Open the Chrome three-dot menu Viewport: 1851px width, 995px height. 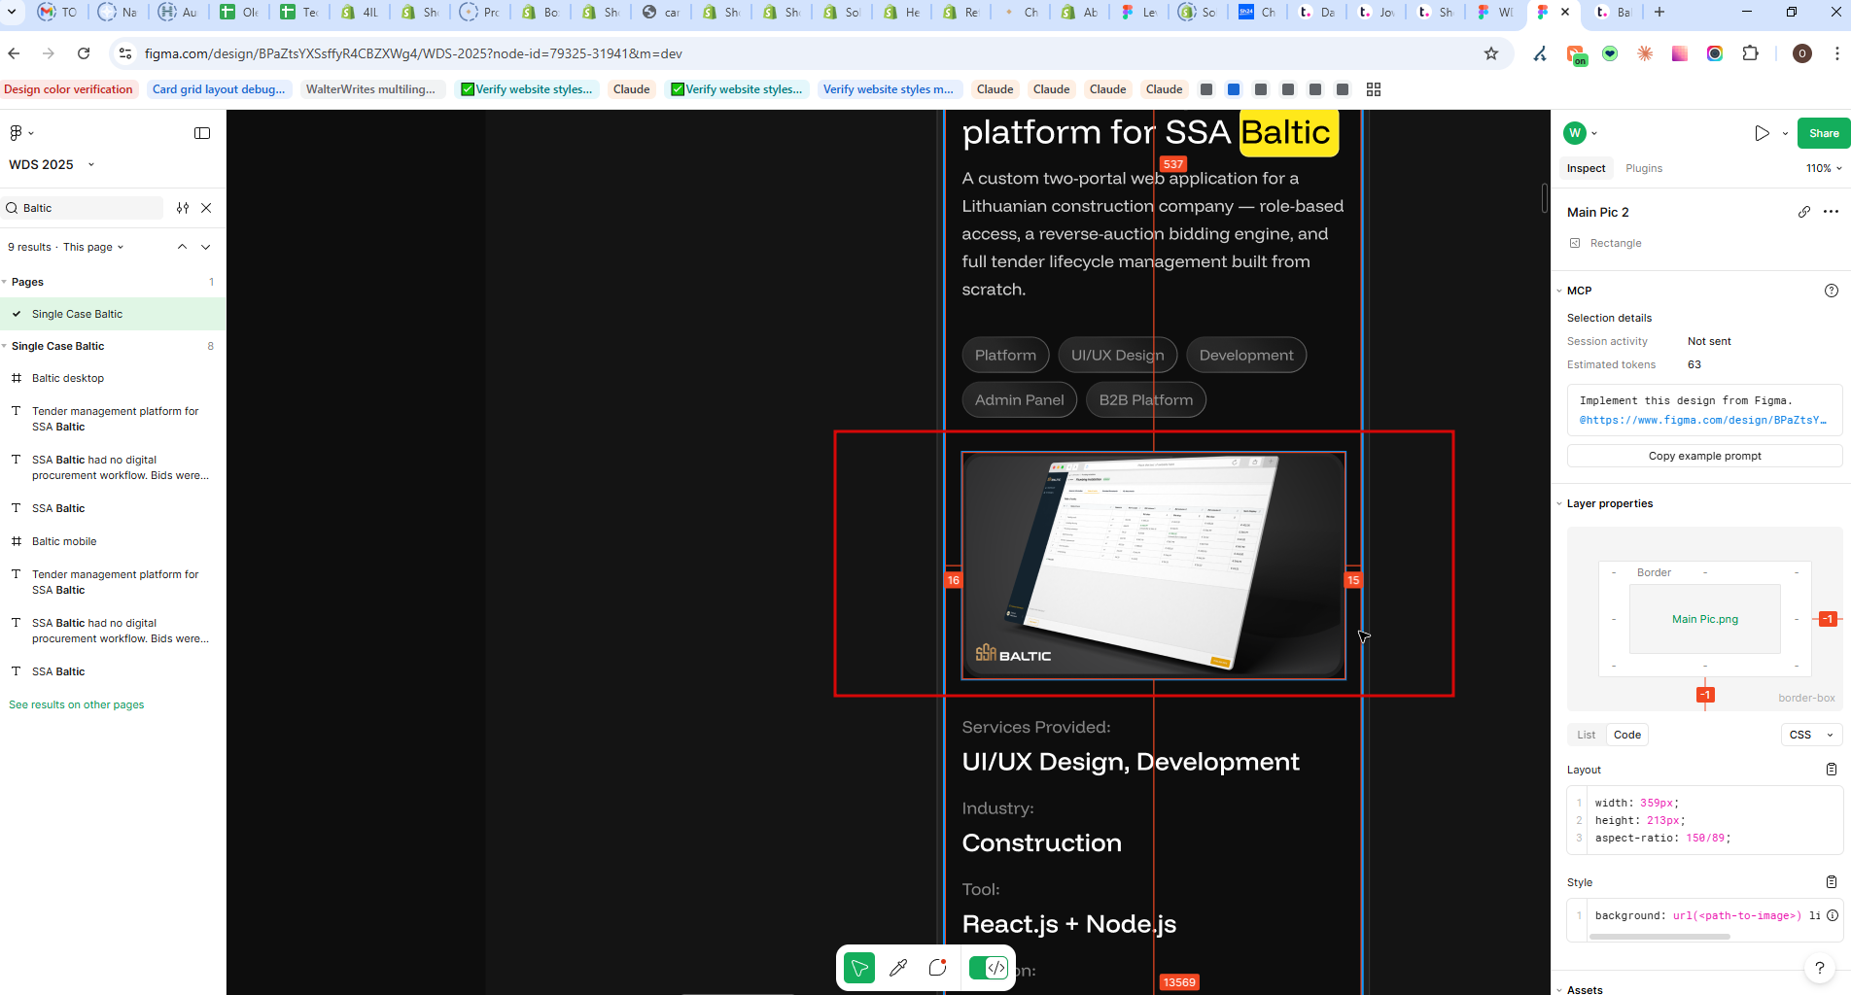point(1836,53)
